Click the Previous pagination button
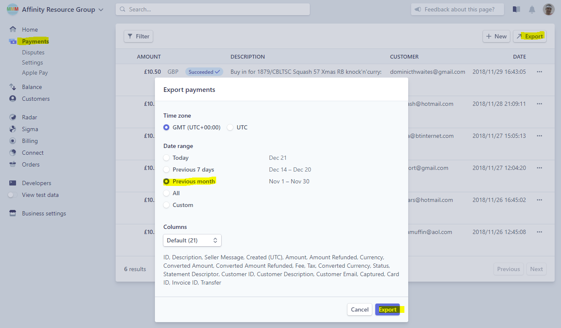The width and height of the screenshot is (561, 328). click(509, 269)
